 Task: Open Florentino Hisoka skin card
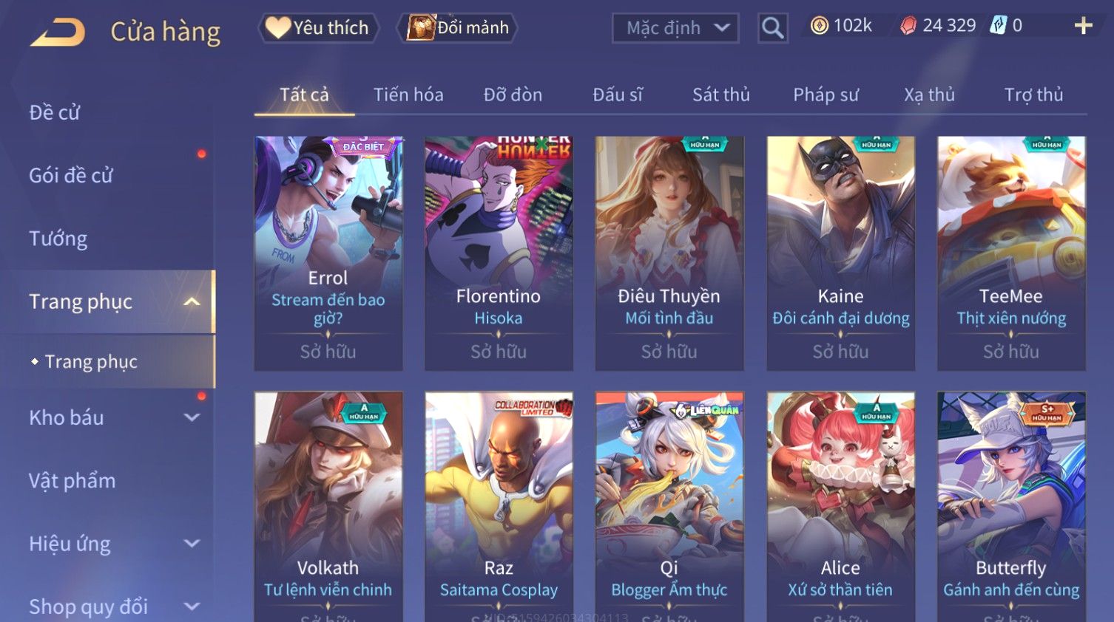click(x=499, y=253)
